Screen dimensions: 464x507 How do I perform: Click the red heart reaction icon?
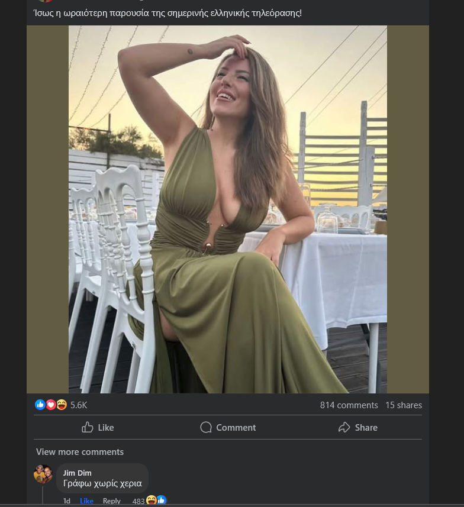(x=51, y=405)
